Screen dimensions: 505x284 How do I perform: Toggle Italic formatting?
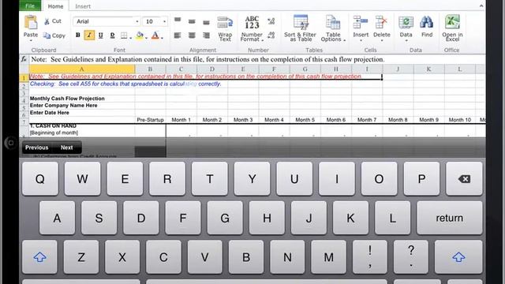(89, 35)
